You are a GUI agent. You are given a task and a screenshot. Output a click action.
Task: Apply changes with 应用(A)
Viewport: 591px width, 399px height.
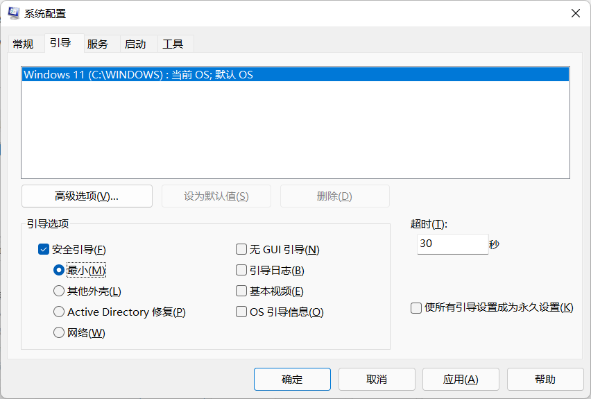pyautogui.click(x=461, y=379)
